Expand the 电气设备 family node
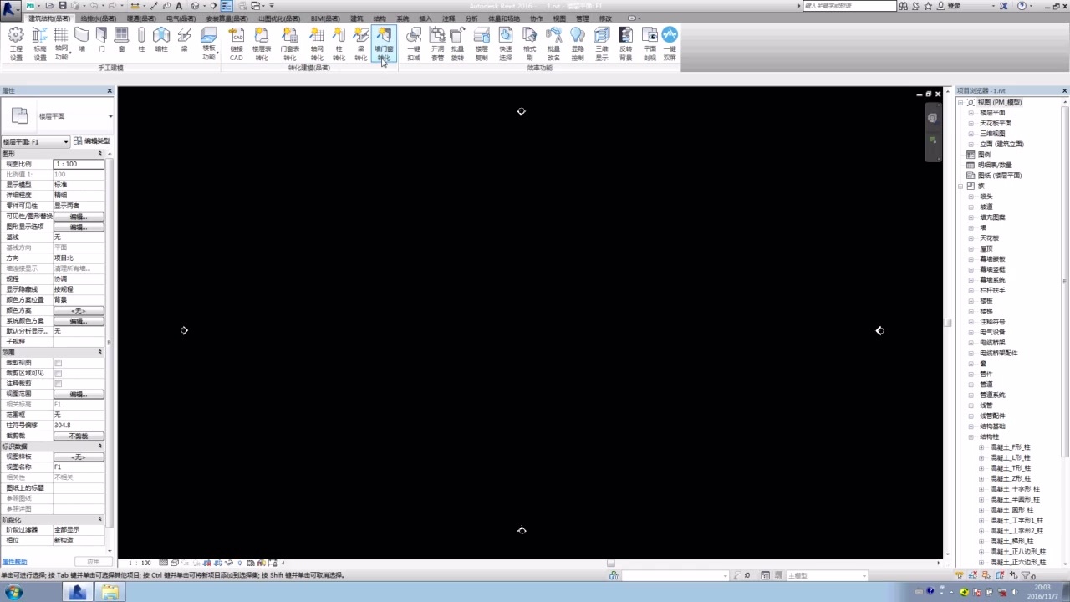Screen dimensions: 1070x602 [971, 332]
